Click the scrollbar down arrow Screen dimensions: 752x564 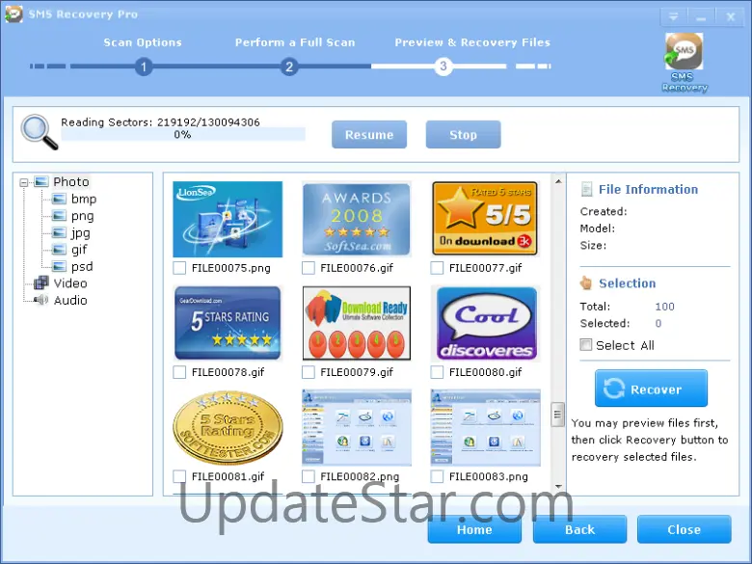coord(558,487)
